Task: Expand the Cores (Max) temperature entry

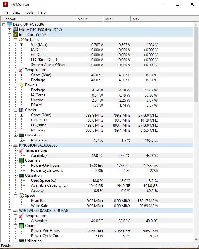Action: click(x=22, y=75)
